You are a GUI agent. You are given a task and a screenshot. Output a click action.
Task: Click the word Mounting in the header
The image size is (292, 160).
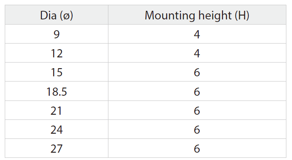click(x=170, y=15)
